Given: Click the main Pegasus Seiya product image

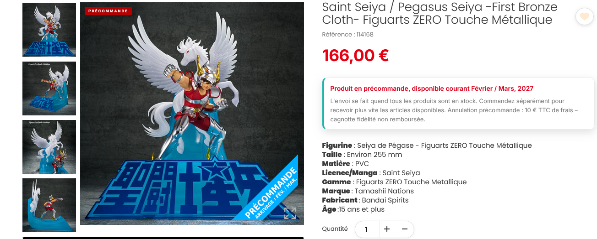Looking at the screenshot, I should tap(192, 114).
